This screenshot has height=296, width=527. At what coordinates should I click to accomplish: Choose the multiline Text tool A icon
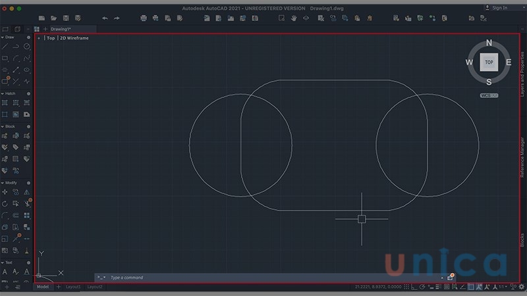[x=5, y=272]
